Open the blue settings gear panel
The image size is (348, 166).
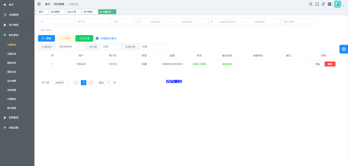pyautogui.click(x=344, y=49)
